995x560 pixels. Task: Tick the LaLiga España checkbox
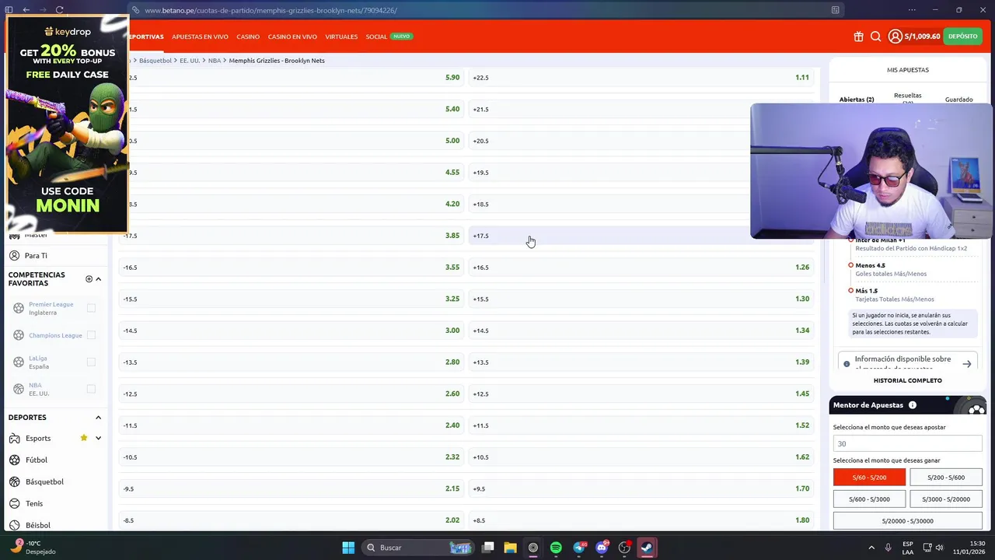[91, 362]
